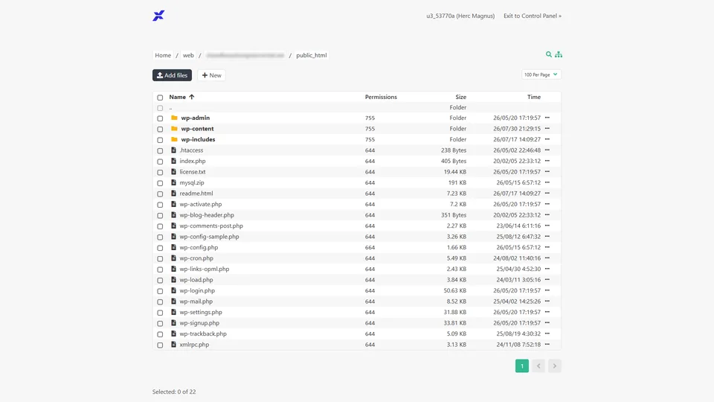Click the Size column header

(461, 97)
